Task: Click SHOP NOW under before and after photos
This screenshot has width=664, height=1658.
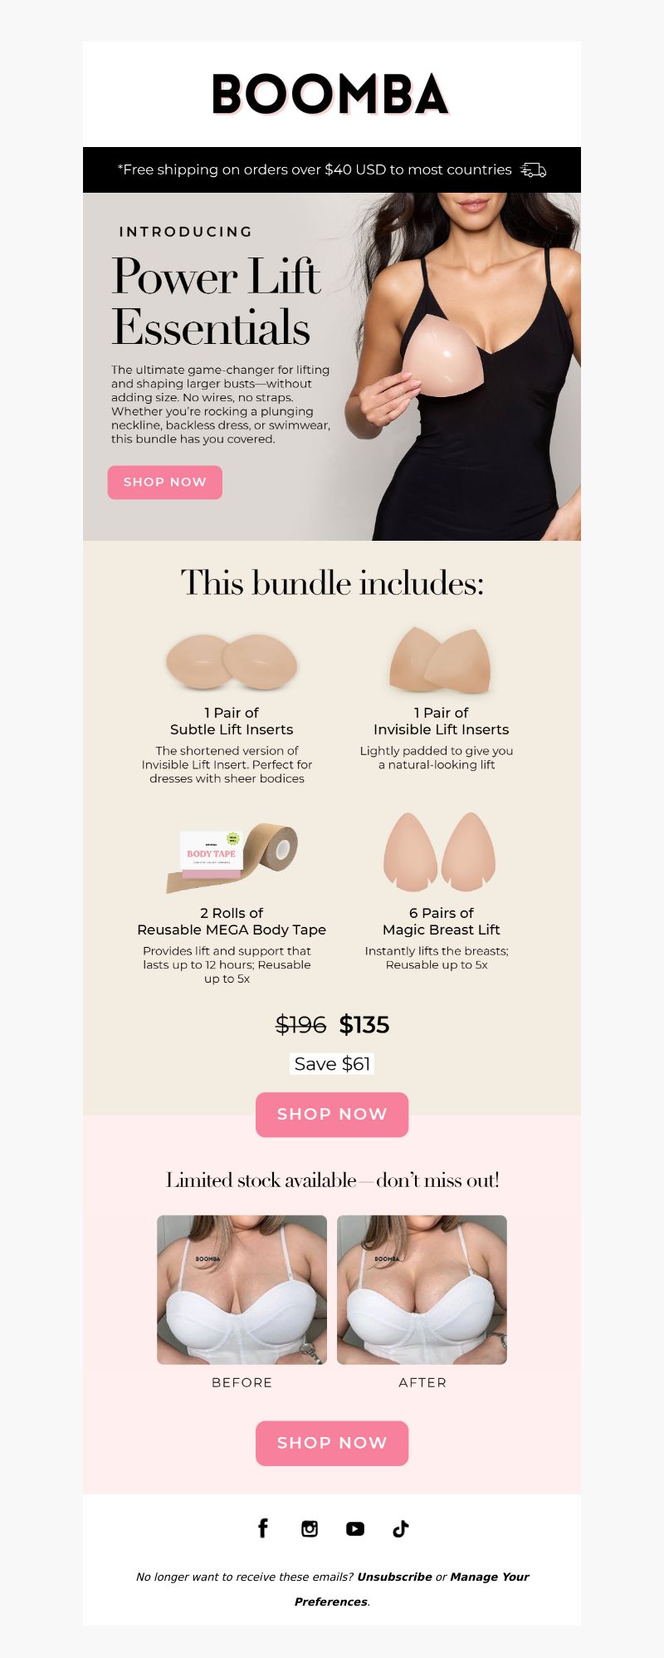Action: 332,1443
